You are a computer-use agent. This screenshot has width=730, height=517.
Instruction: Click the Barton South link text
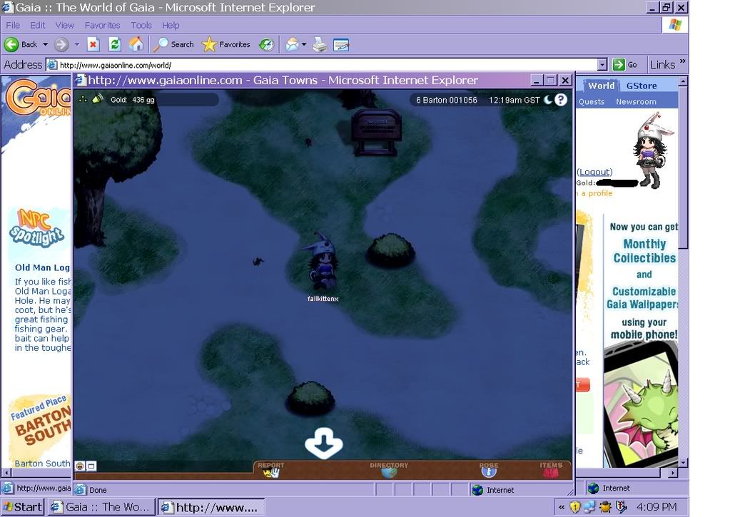tap(42, 464)
